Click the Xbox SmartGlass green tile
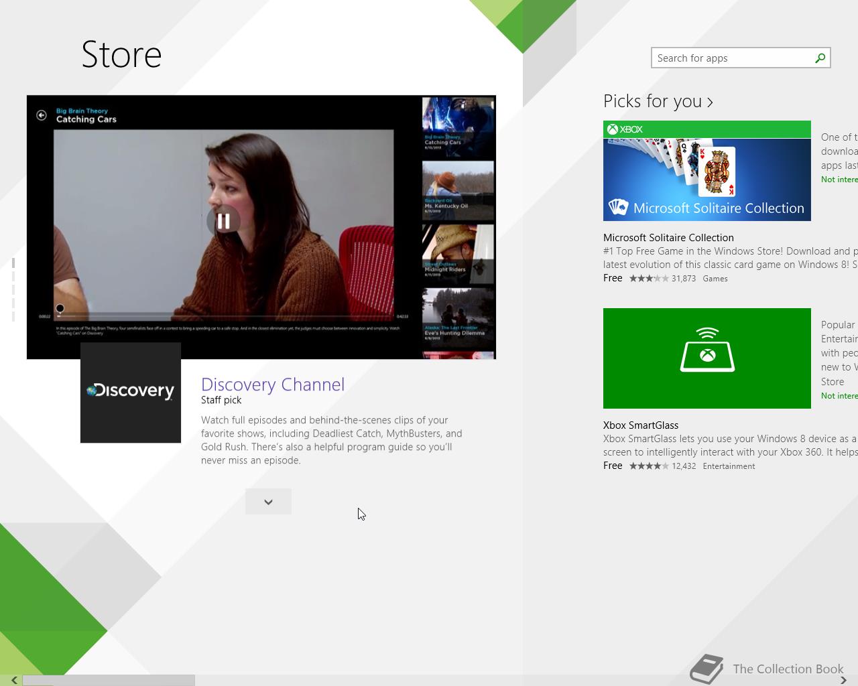Image resolution: width=858 pixels, height=686 pixels. pyautogui.click(x=707, y=358)
